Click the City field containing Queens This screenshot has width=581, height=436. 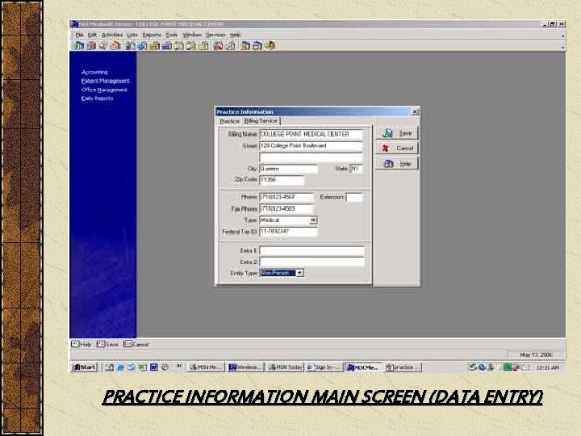click(x=289, y=169)
